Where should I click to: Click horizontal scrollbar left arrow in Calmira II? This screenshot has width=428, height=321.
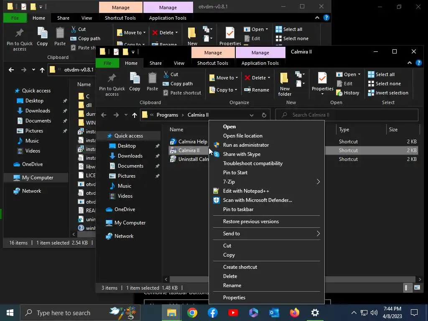[166, 279]
